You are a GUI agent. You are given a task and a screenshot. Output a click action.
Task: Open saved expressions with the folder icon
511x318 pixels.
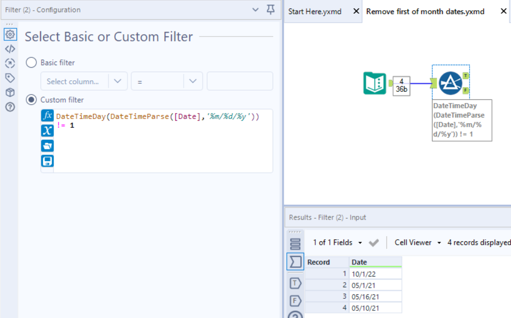[47, 145]
